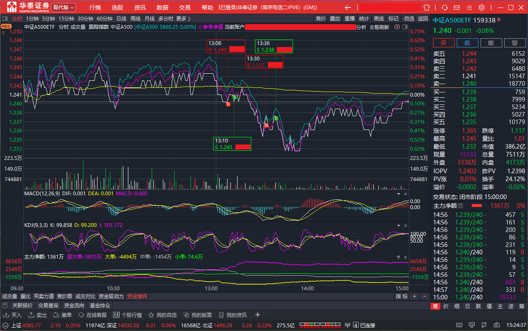The width and height of the screenshot is (528, 331).
Task: Switch to the 日线 chart tab
Action: 121,18
